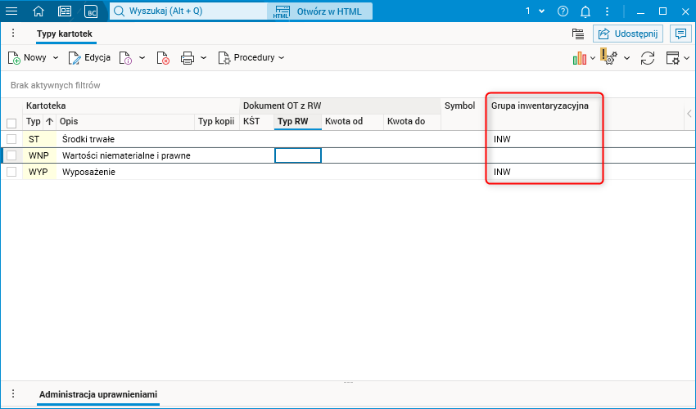Click the printer icon

tap(188, 57)
